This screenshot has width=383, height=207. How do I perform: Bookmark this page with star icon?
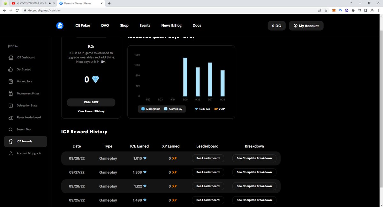(326, 10)
